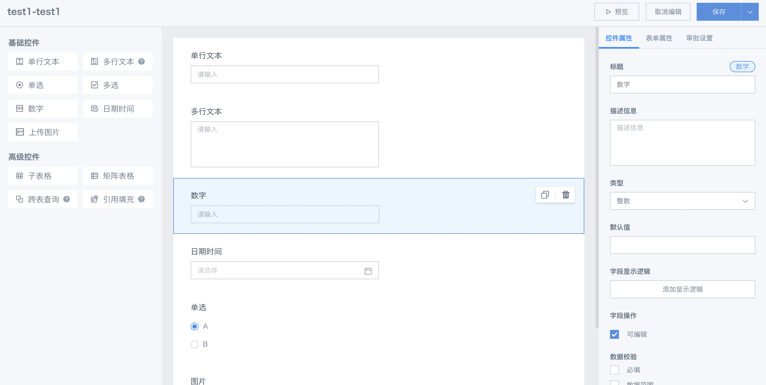766x385 pixels.
Task: Click the 预览 button
Action: pos(616,12)
